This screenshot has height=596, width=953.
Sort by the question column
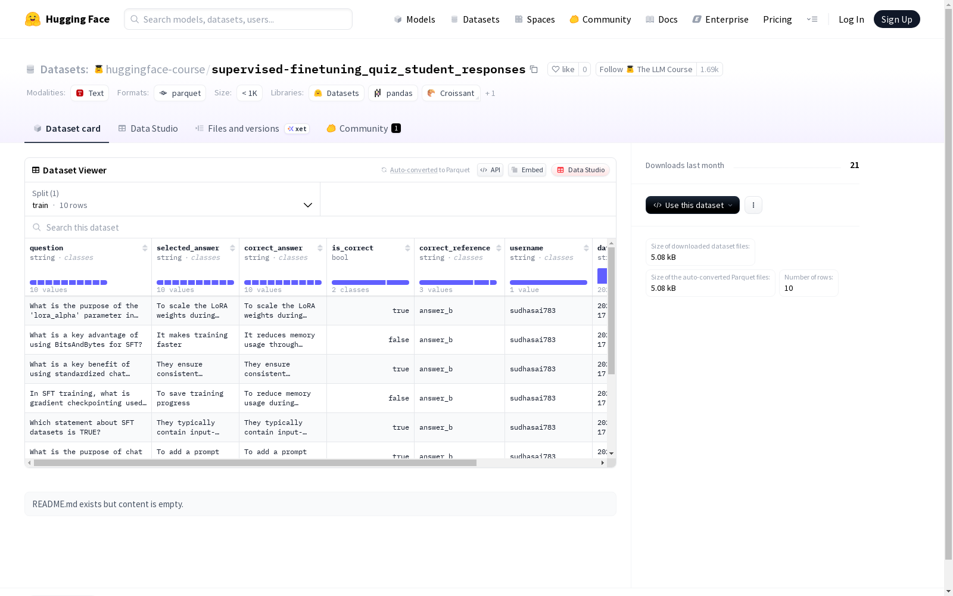145,248
